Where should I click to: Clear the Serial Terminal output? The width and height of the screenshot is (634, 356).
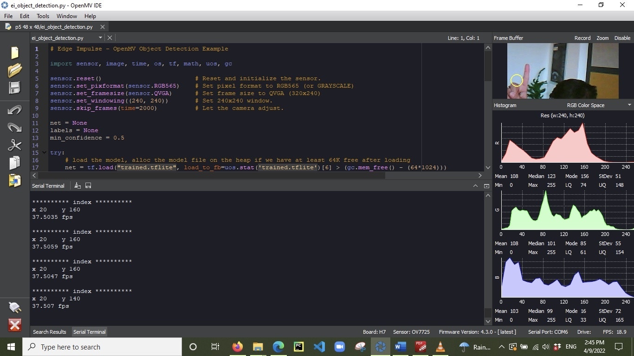[78, 186]
